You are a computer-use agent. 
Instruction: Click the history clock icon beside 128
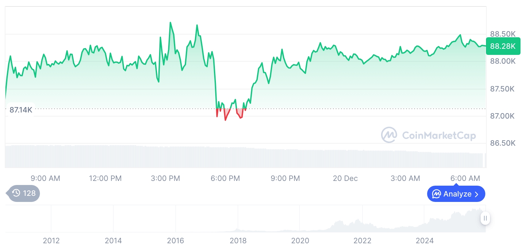(16, 193)
